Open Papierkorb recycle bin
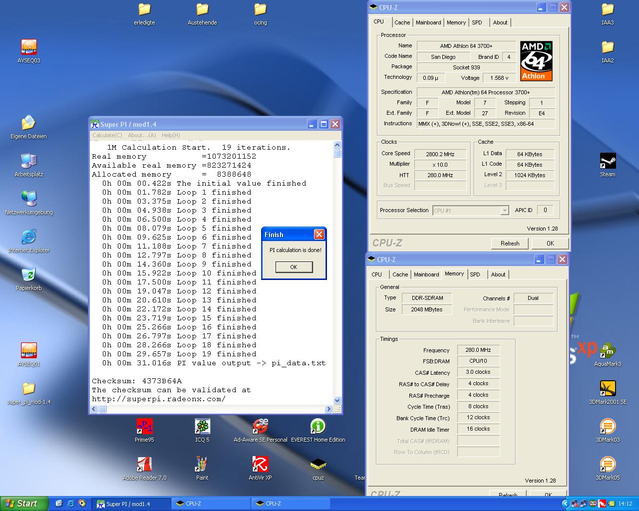The image size is (639, 511). tap(29, 279)
